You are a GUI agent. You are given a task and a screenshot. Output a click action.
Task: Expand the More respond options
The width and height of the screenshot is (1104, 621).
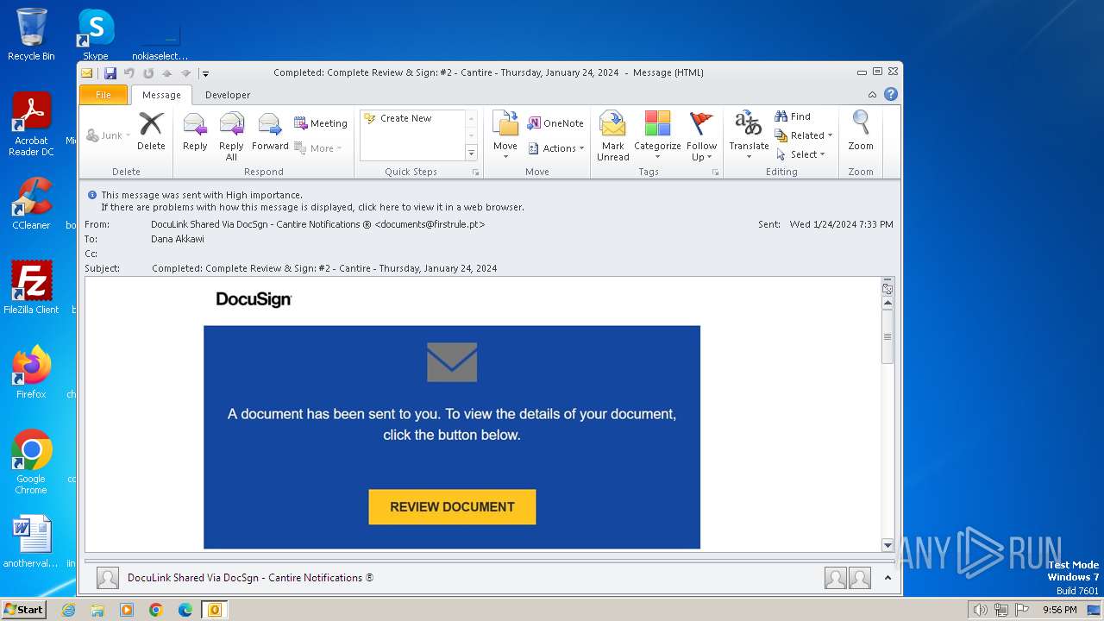(x=318, y=148)
